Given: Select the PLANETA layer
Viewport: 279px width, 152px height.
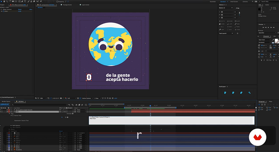Looking at the screenshot, I should [x=19, y=150].
